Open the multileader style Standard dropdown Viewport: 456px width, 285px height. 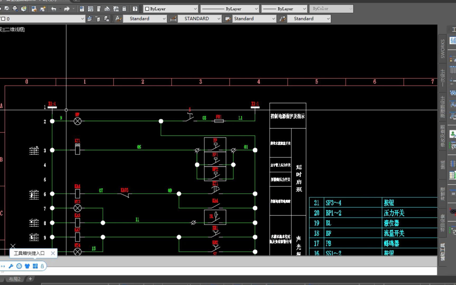(309, 19)
